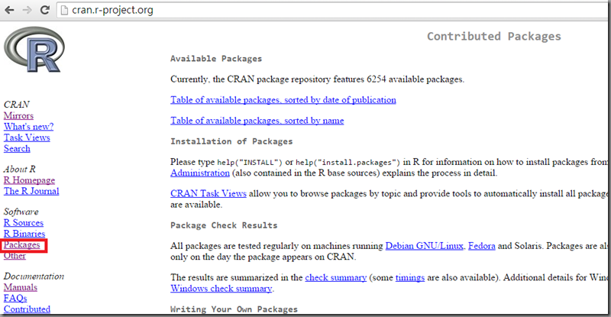Open packages table sorted by date
This screenshot has height=317, width=611.
(x=283, y=100)
